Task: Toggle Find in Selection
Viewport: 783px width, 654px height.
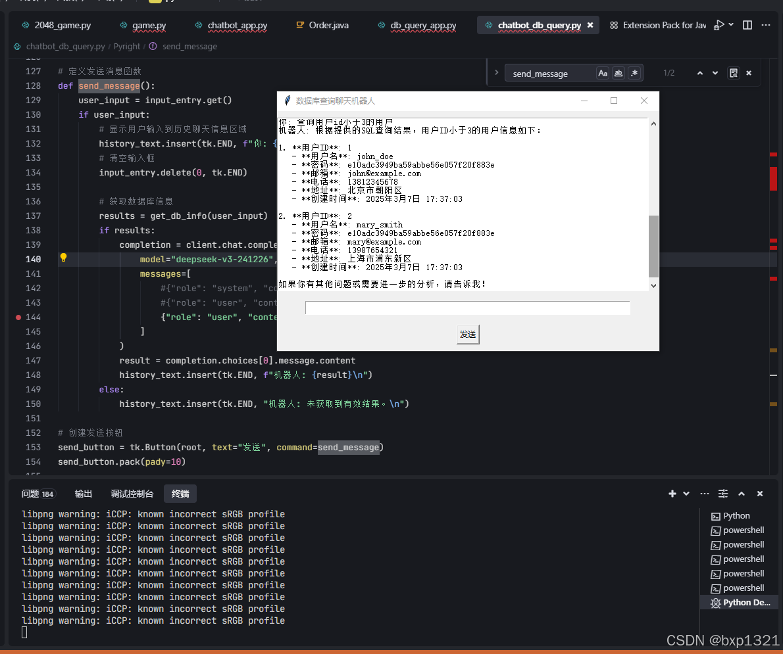Action: coord(733,74)
